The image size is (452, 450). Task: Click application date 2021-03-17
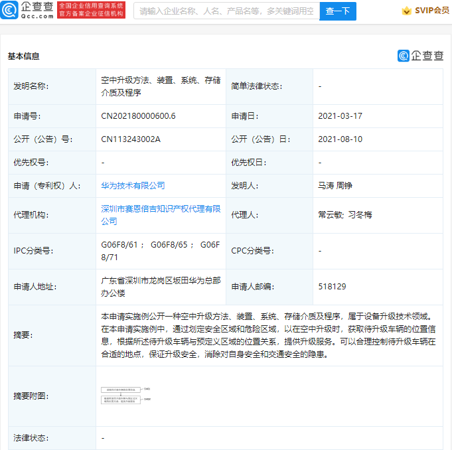click(340, 116)
